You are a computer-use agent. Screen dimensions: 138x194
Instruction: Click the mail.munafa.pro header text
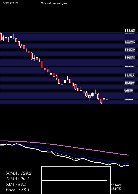(56, 3)
